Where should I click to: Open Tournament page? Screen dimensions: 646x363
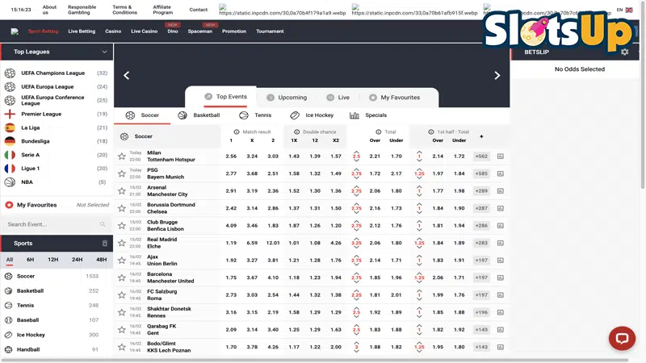(270, 31)
